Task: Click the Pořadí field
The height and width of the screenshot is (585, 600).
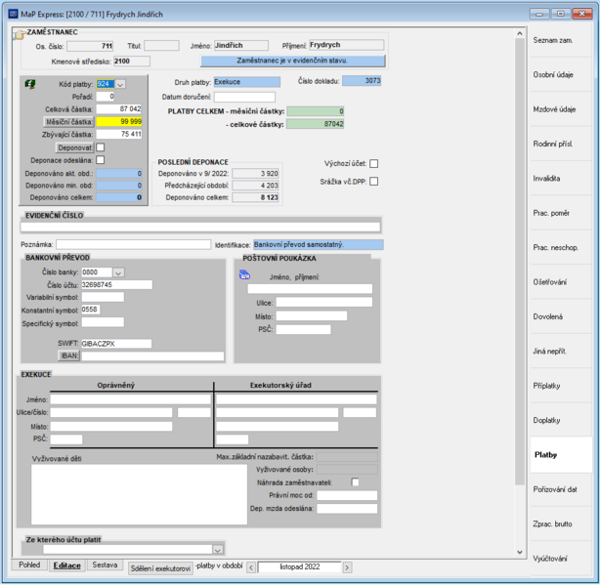Action: [x=106, y=97]
